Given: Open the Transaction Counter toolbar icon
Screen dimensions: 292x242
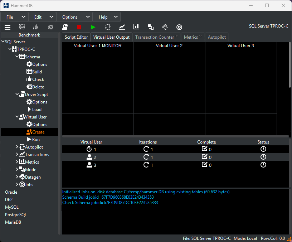Looking at the screenshot, I should point(122,27).
